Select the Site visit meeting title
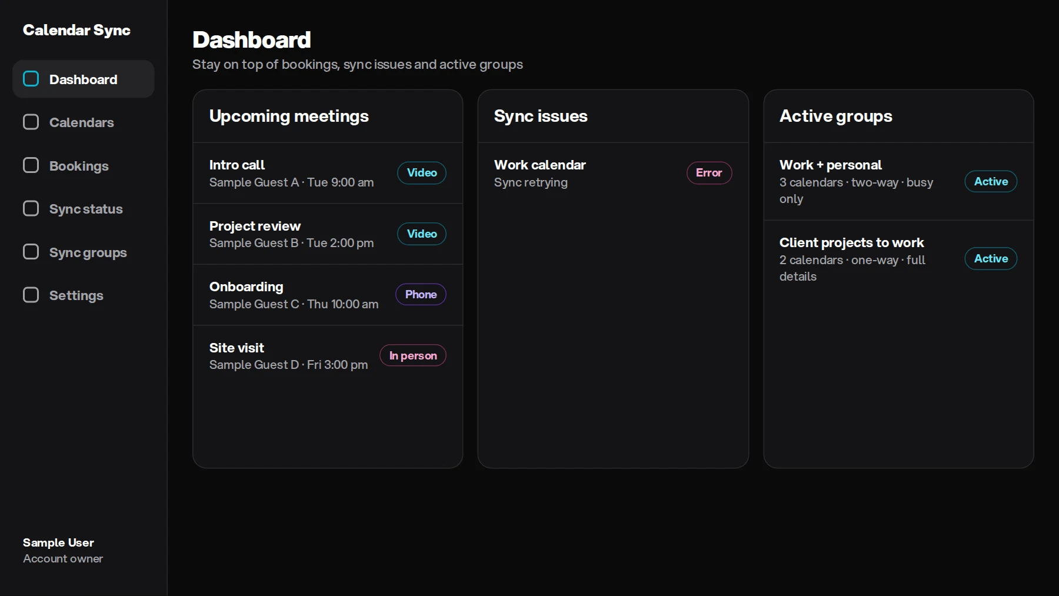Viewport: 1059px width, 596px height. click(x=237, y=348)
